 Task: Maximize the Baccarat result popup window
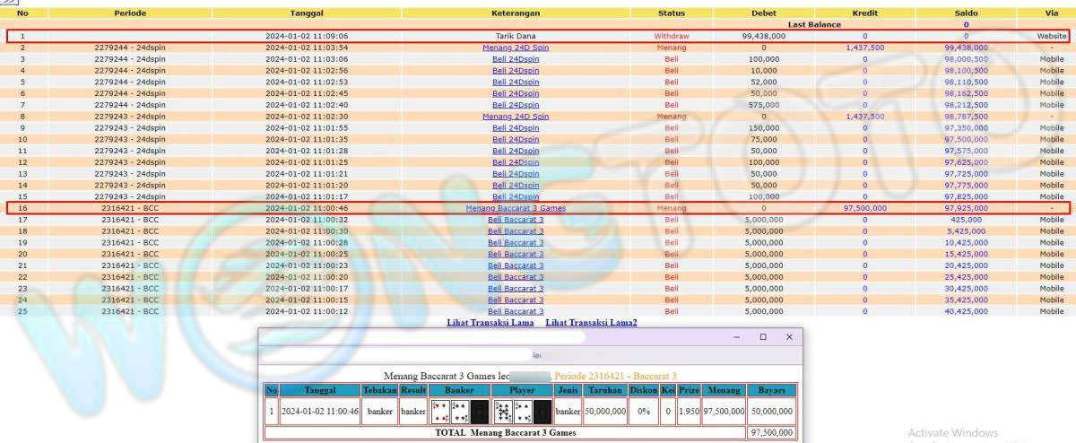click(x=763, y=337)
